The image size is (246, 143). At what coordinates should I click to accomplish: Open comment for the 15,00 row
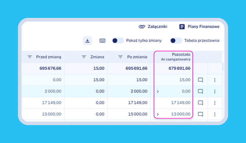pyautogui.click(x=200, y=80)
